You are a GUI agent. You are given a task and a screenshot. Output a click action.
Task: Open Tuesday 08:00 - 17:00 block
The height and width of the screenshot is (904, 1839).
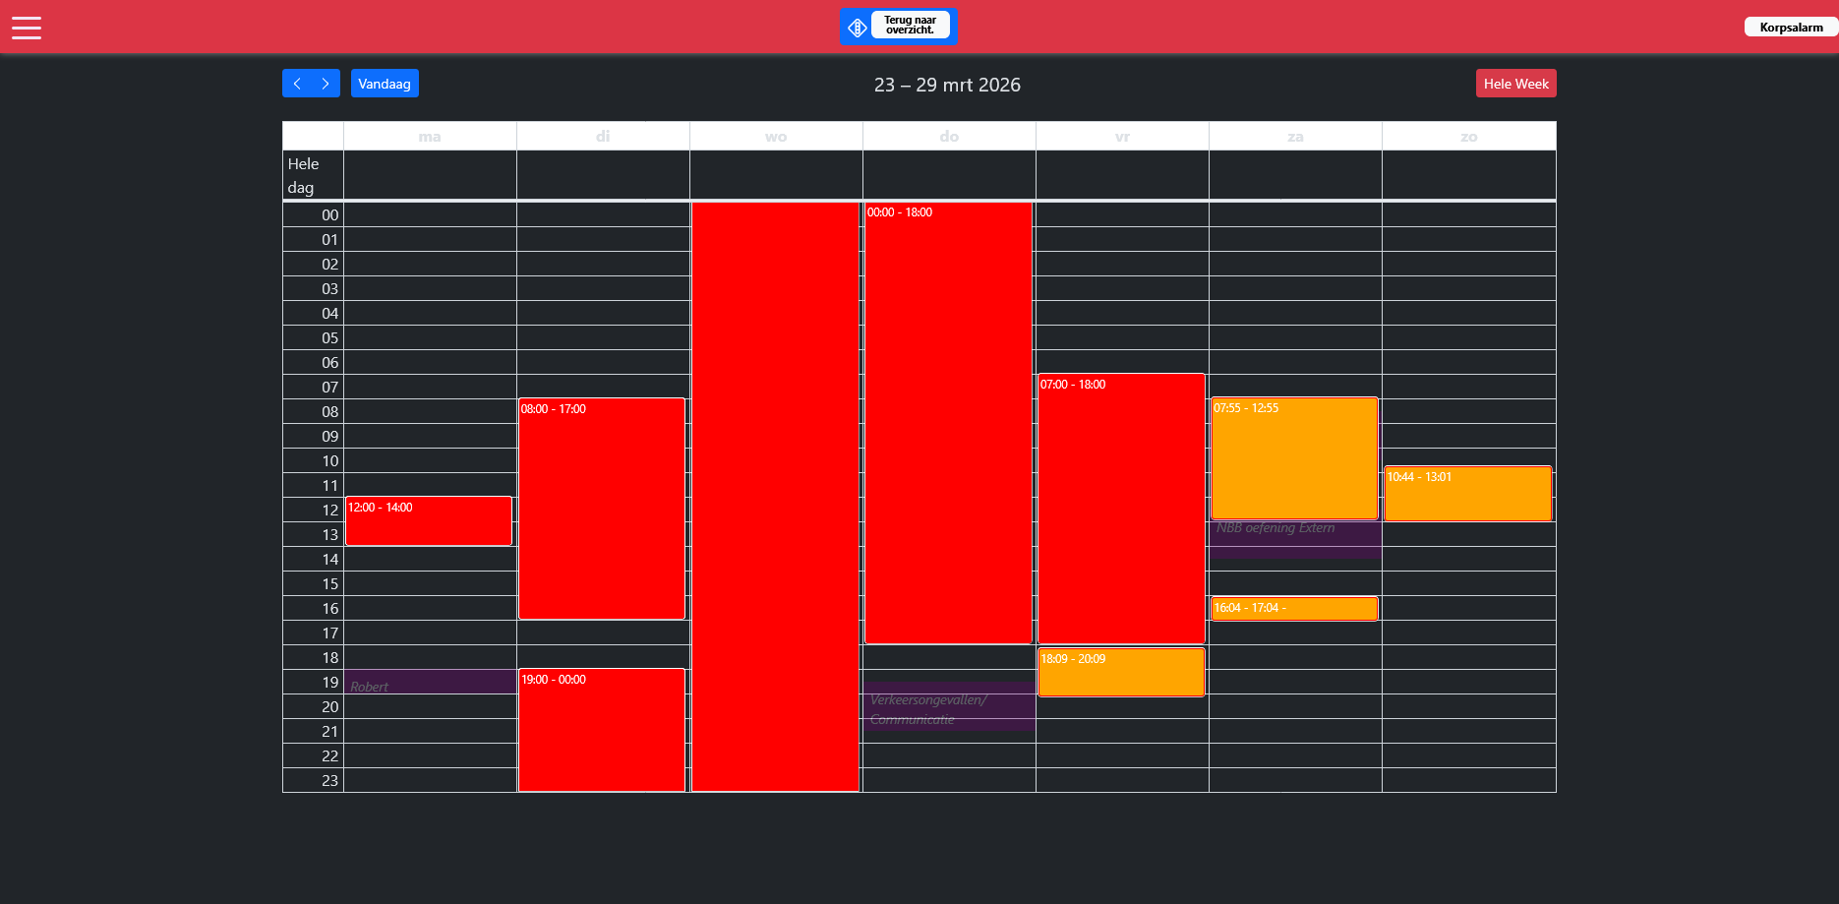[x=602, y=509]
